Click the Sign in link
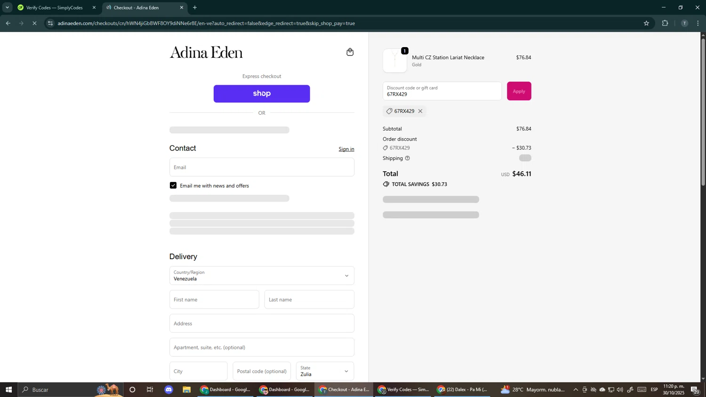Viewport: 706px width, 397px height. pos(346,149)
